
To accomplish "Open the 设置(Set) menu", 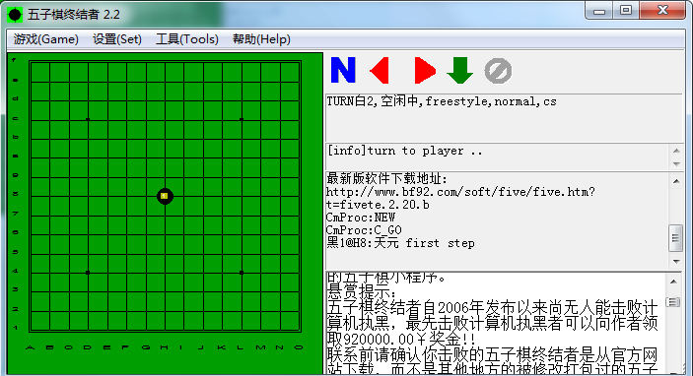I will pyautogui.click(x=117, y=39).
